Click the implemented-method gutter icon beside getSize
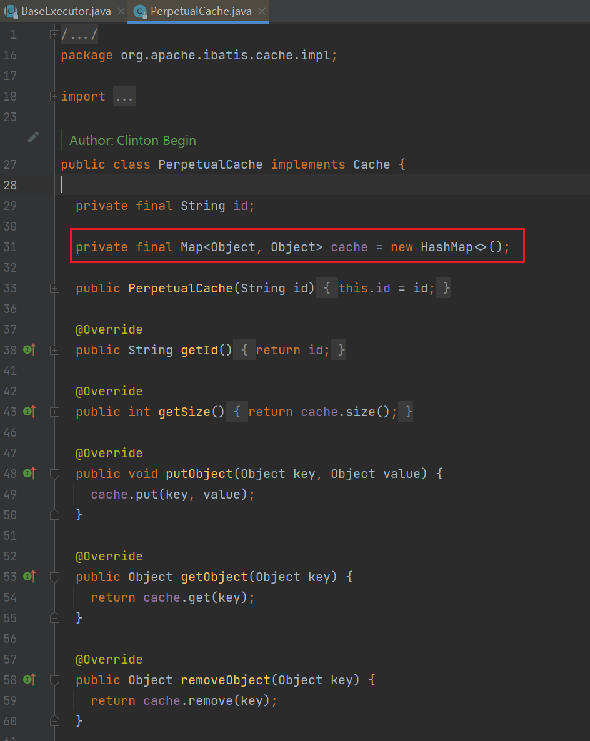The height and width of the screenshot is (741, 590). point(29,412)
